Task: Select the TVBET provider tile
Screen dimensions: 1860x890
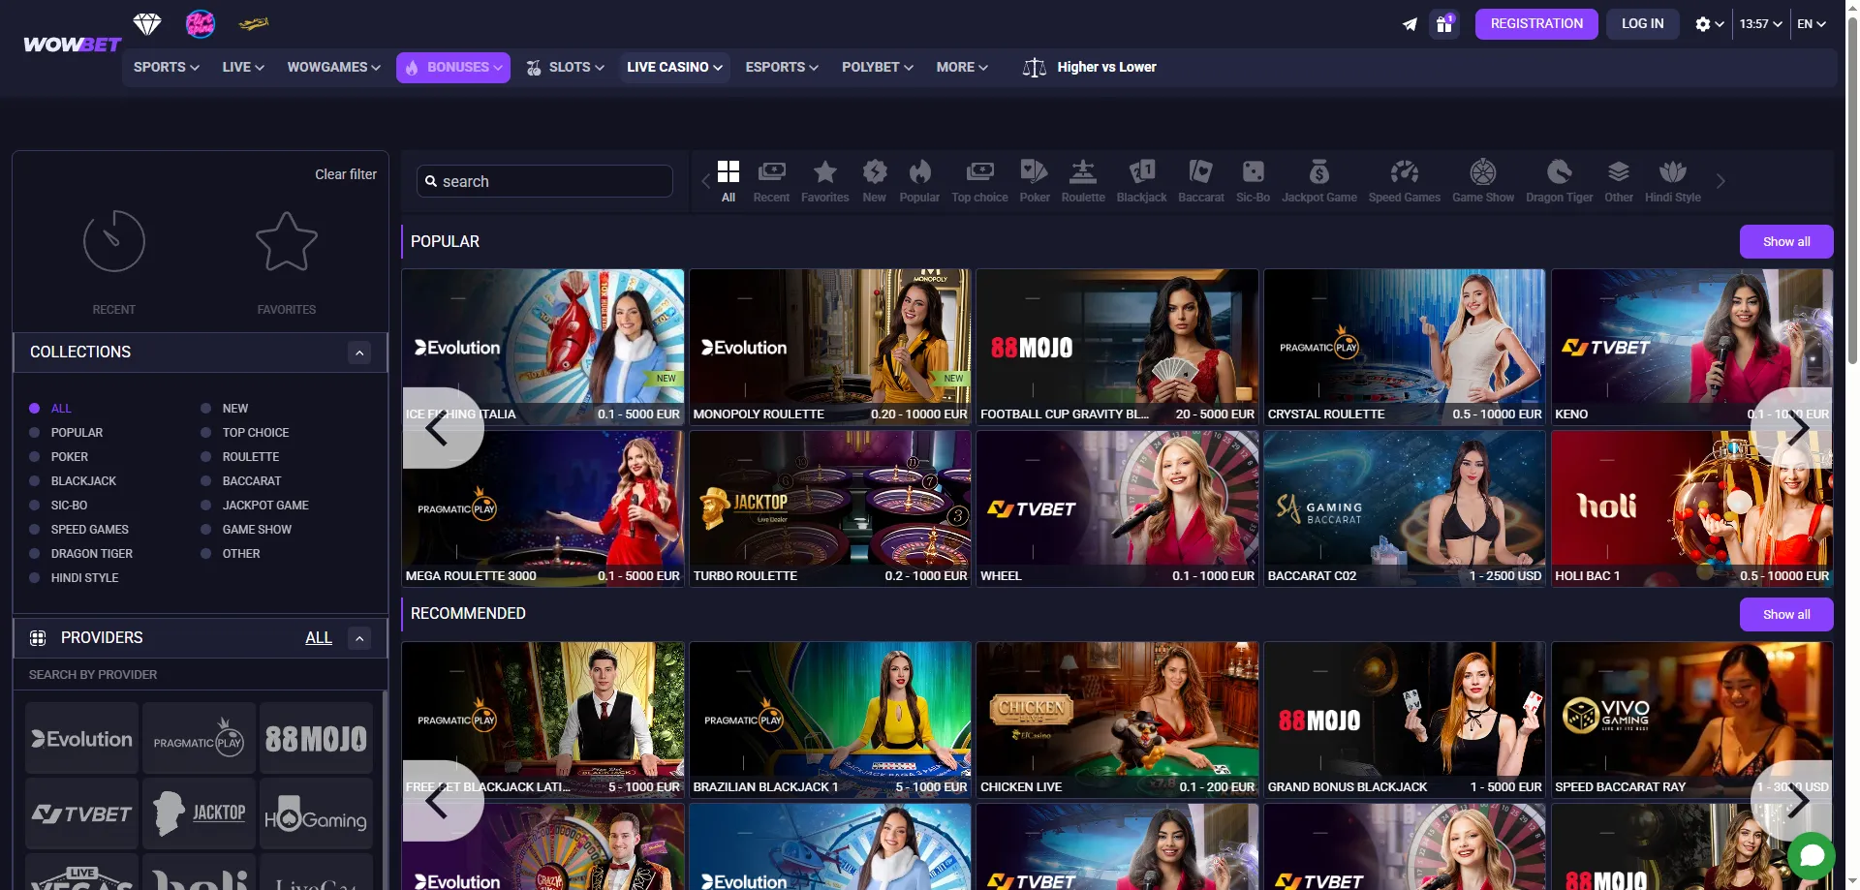Action: (81, 813)
